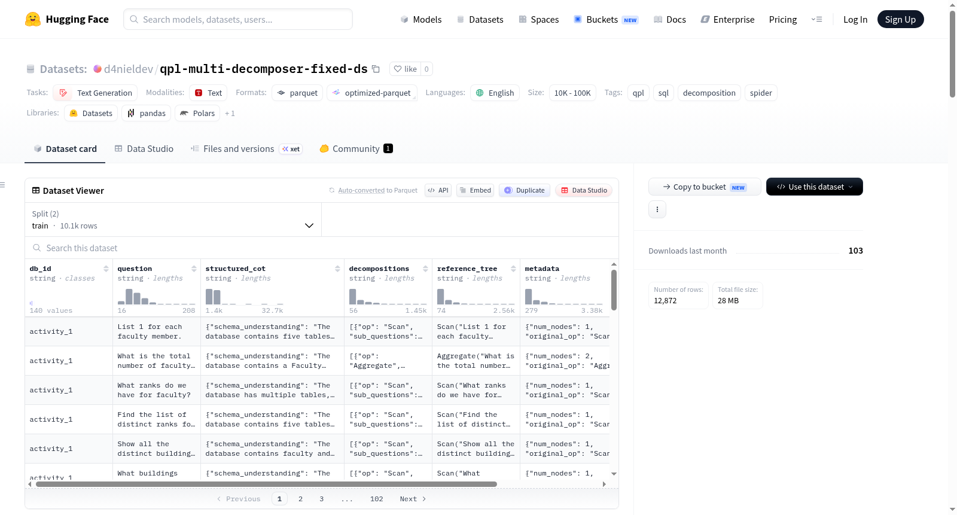Viewport: 957px width, 515px height.
Task: Click the Polars library tag
Action: click(x=197, y=113)
